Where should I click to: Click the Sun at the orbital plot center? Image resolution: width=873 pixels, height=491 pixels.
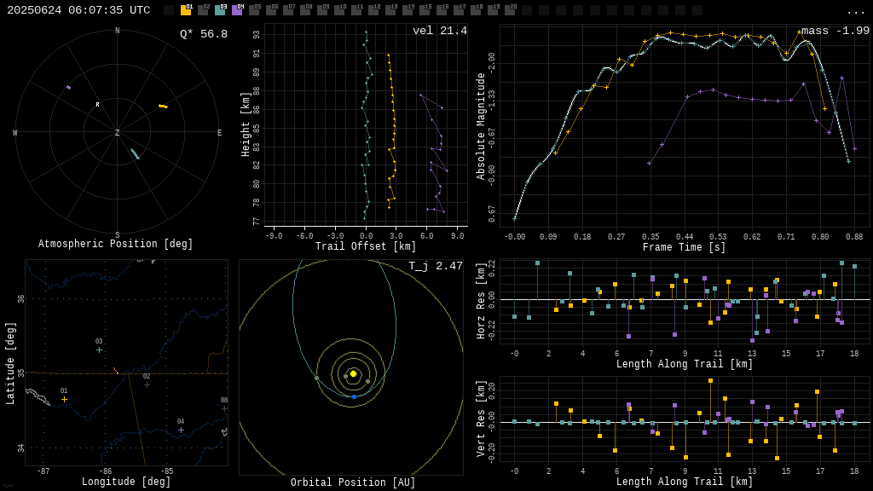point(354,374)
